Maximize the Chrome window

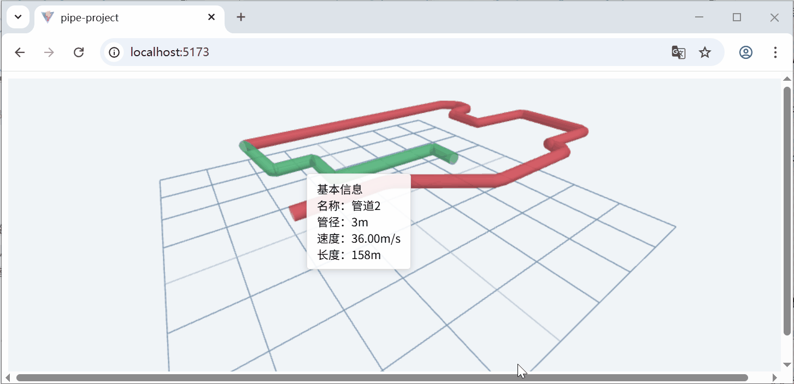[x=737, y=17]
